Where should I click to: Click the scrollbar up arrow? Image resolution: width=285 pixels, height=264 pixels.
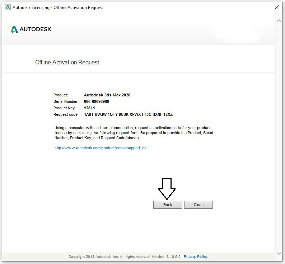pos(279,21)
